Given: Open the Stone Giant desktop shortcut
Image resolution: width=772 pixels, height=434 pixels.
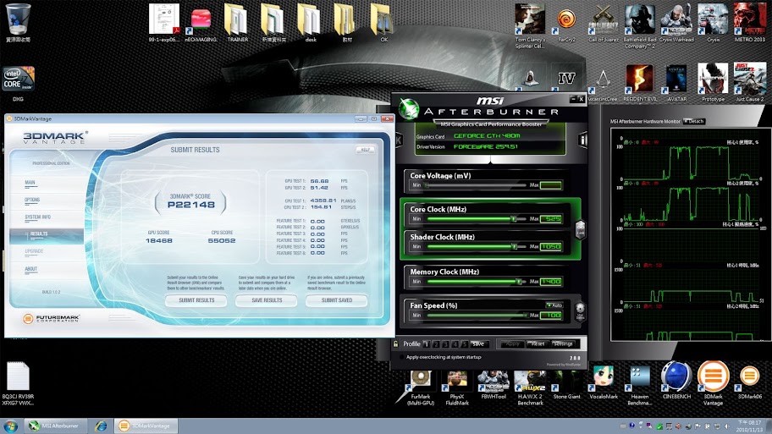Looking at the screenshot, I should click(566, 385).
